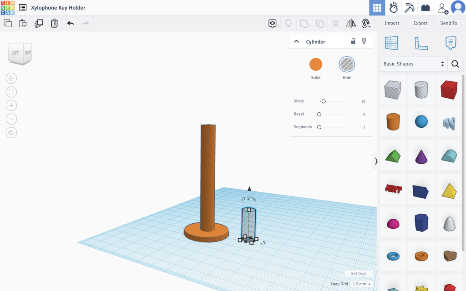Zoom in the viewport
This screenshot has width=466, height=291.
pos(11,105)
